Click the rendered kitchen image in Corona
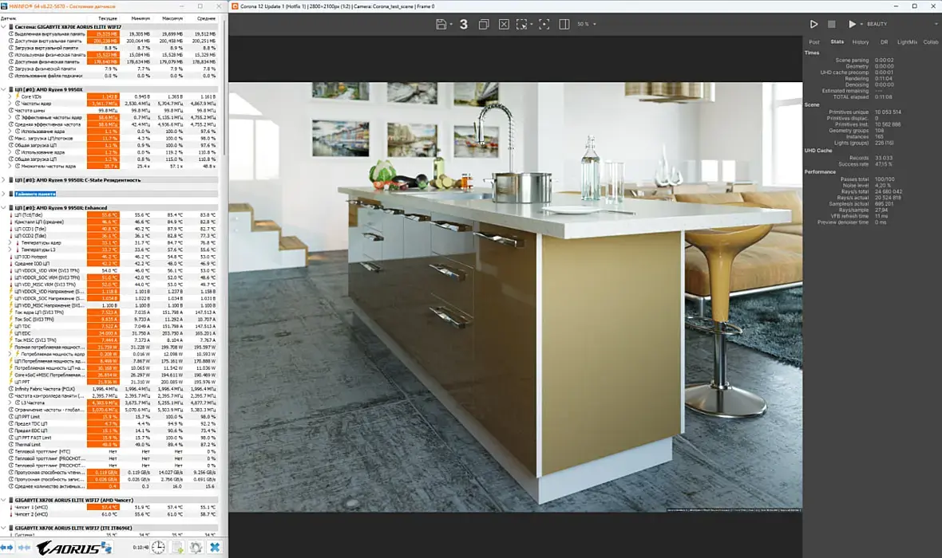 516,297
